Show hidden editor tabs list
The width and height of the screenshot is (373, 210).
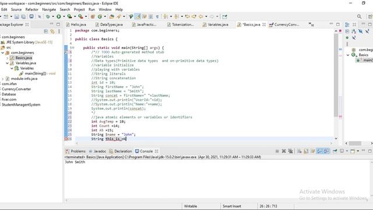pyautogui.click(x=311, y=24)
